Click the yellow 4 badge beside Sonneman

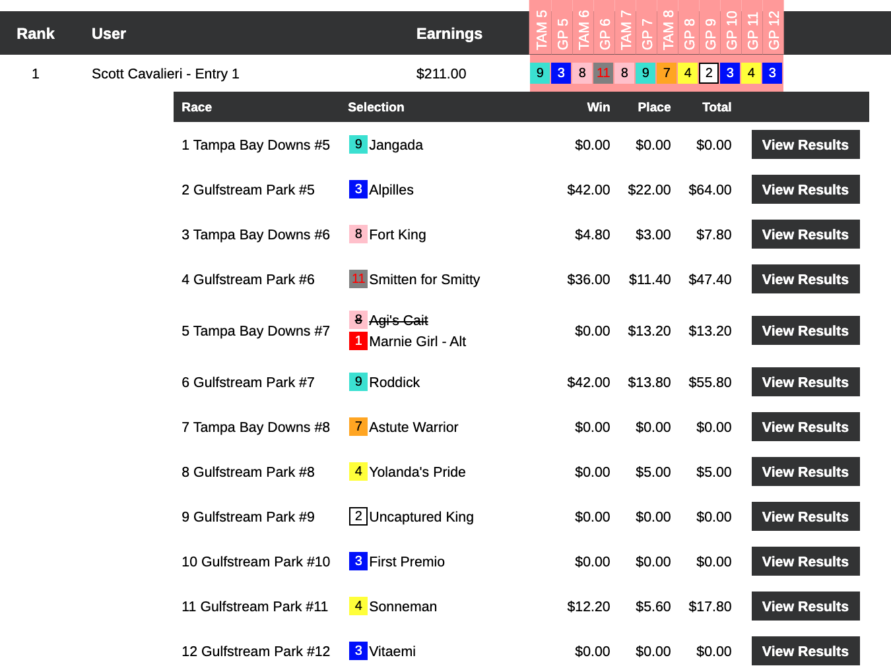click(358, 606)
